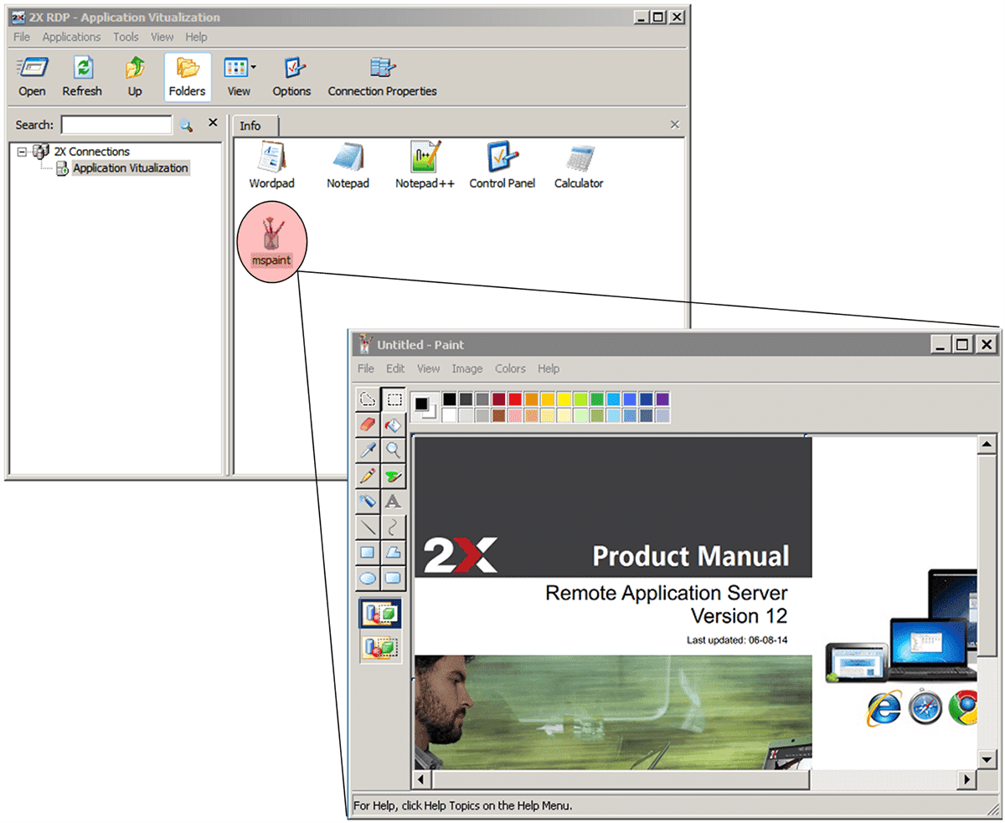Click Paint vertical scrollbar down arrow
1005x823 pixels.
tap(987, 759)
